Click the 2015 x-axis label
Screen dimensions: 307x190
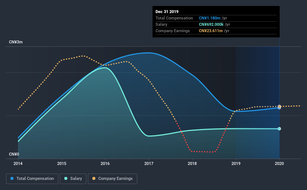point(62,163)
